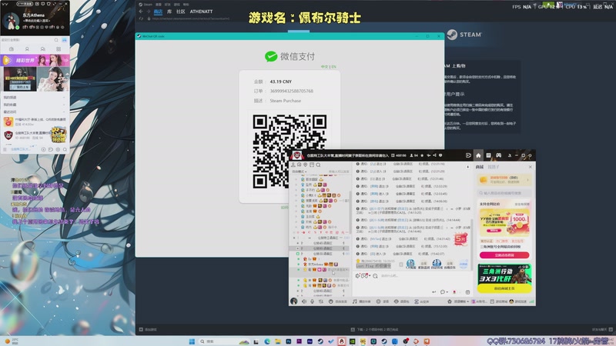Image resolution: width=616 pixels, height=346 pixels.
Task: Reload the Steam checkout page
Action: pos(141,18)
